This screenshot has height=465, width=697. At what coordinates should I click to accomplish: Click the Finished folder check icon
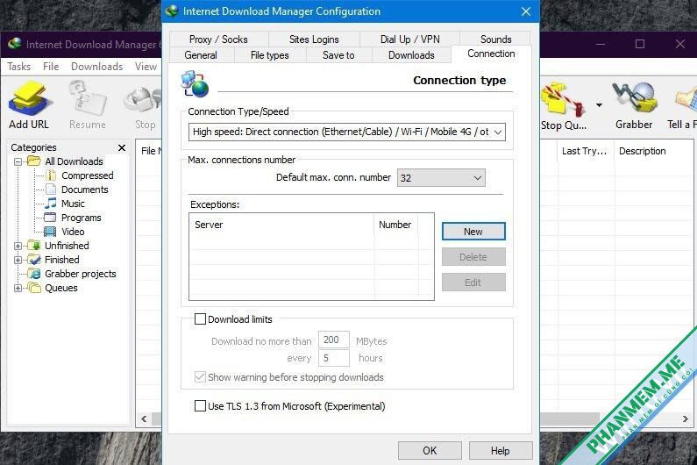point(34,260)
